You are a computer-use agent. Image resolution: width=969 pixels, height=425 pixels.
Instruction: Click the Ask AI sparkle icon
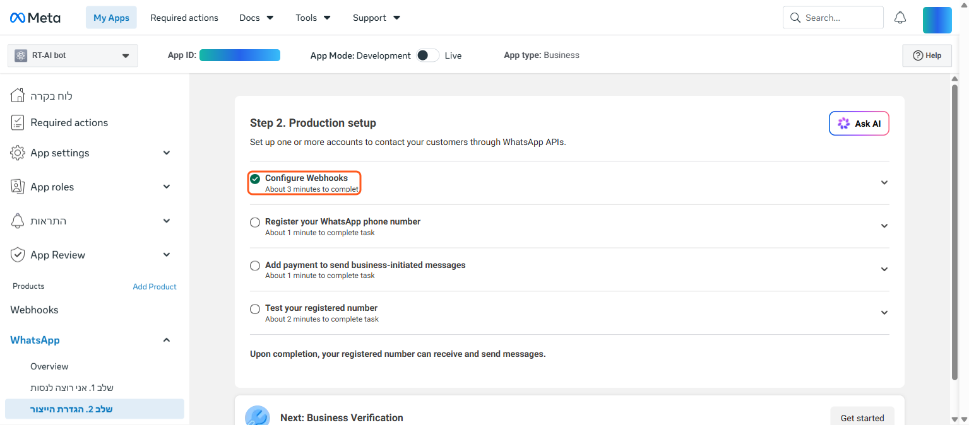(843, 124)
